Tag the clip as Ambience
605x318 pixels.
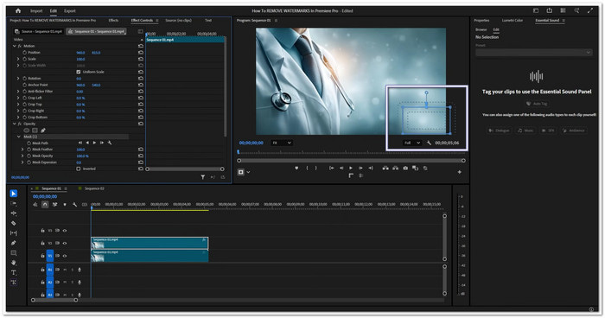[x=574, y=130]
